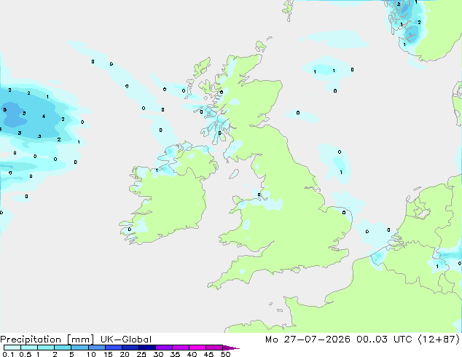Image resolution: width=462 pixels, height=357 pixels.
Task: Click the over-50 mm arrow tip of legend
Action: (x=231, y=348)
